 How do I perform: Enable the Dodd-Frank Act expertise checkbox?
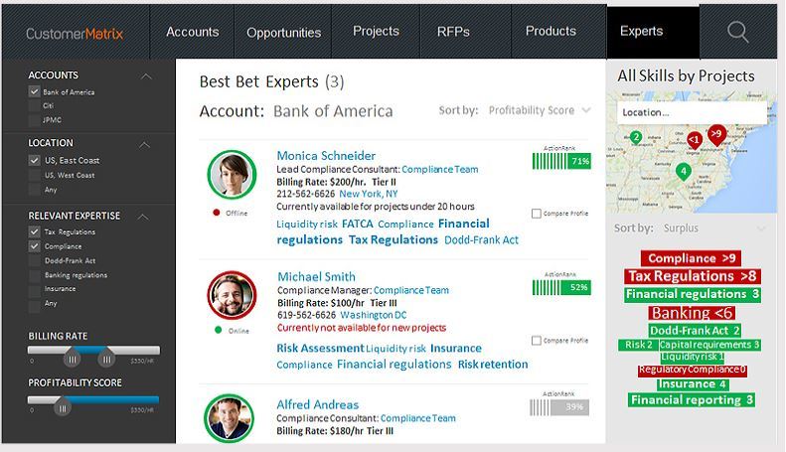(x=35, y=260)
